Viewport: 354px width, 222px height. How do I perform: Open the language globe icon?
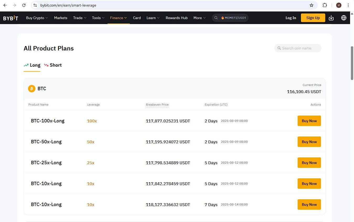point(344,18)
